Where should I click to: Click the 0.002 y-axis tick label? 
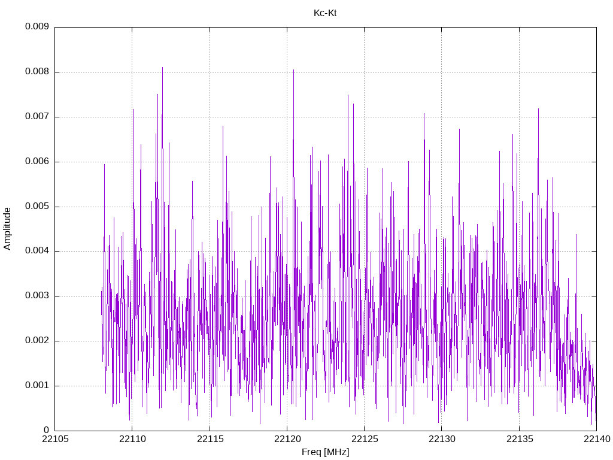pyautogui.click(x=37, y=340)
